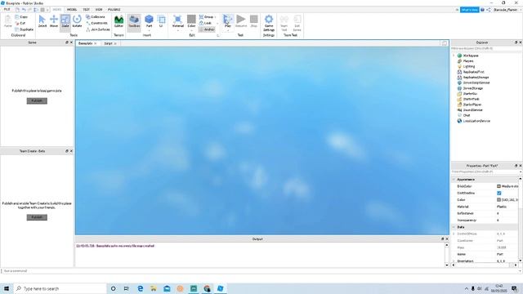Click the Join Surfaces option

[x=98, y=29]
